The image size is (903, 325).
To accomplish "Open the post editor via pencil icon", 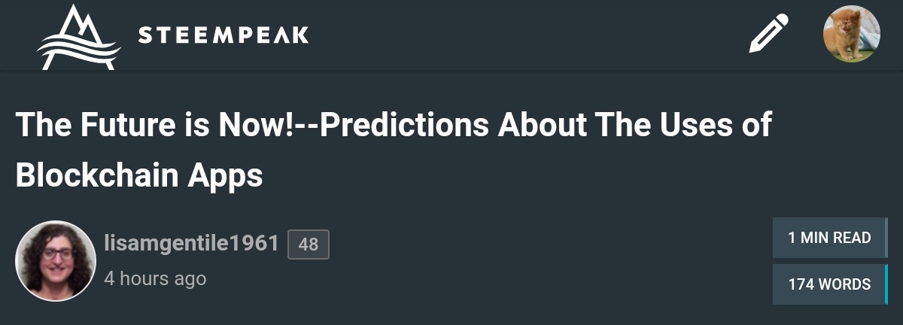I will [x=768, y=34].
